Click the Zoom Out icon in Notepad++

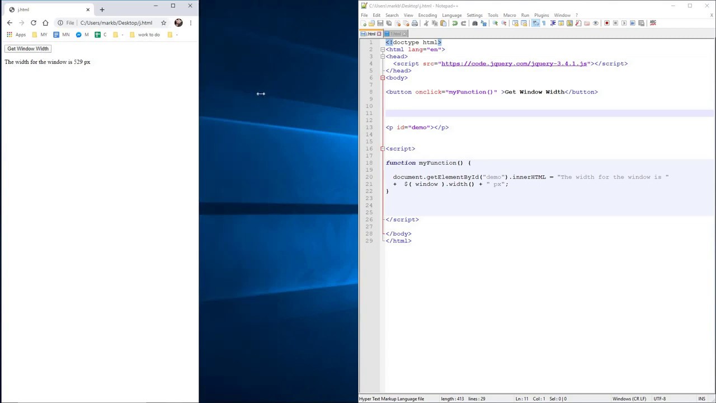(504, 23)
